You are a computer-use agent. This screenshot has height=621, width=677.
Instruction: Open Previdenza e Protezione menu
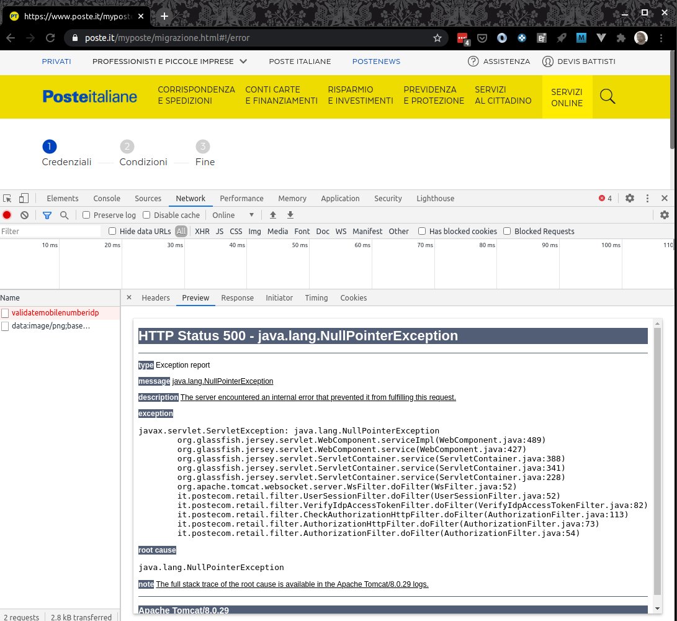[x=434, y=95]
